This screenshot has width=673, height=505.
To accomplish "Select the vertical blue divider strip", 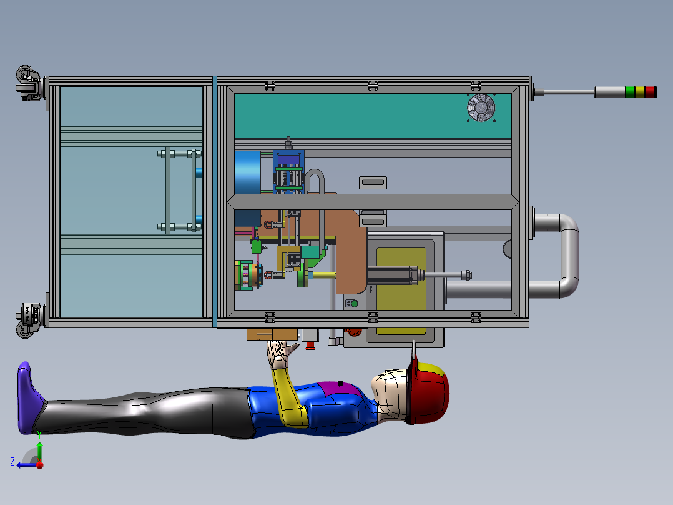I will [215, 202].
